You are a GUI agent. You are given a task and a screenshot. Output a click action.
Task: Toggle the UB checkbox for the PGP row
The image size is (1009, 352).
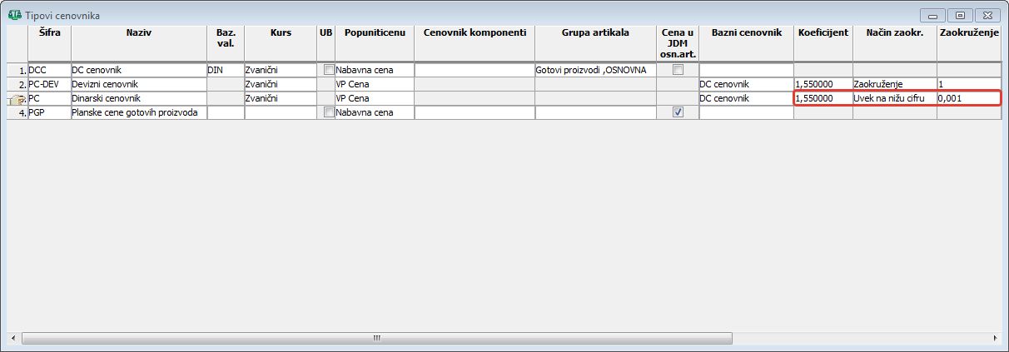[329, 112]
